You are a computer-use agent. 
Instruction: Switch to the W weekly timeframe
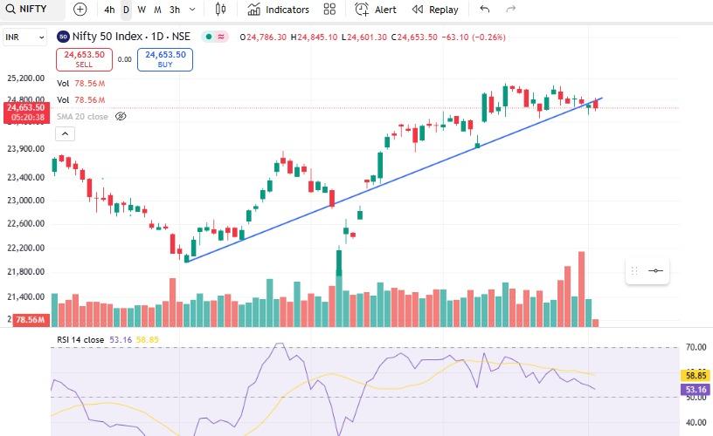pos(142,10)
